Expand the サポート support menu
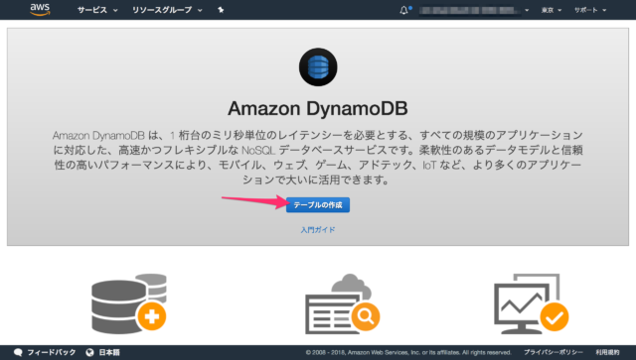Screen dimensions: 636x360 click(x=589, y=10)
